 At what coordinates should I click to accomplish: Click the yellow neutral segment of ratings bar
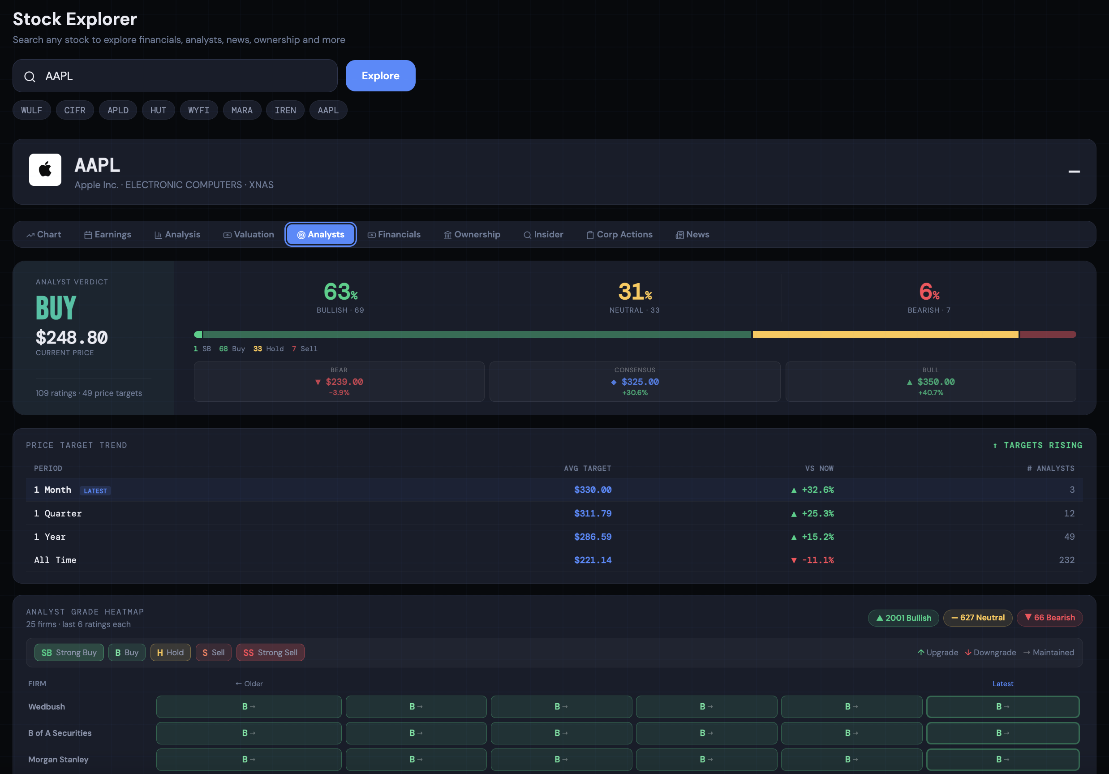click(x=885, y=334)
